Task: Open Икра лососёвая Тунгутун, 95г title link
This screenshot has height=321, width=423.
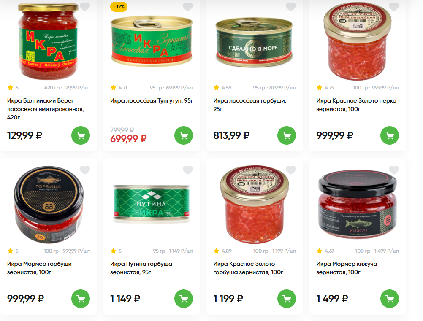Action: click(x=152, y=100)
